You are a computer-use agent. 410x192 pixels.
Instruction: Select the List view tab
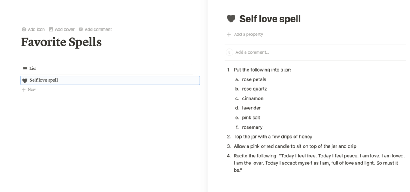coord(29,68)
